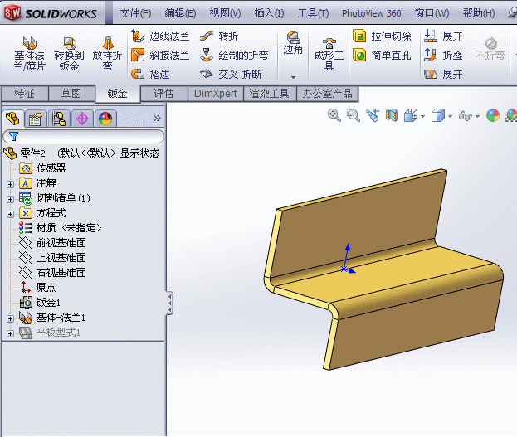Open the 插入(I) menu
Viewport: 517px width, 437px height.
pyautogui.click(x=269, y=13)
